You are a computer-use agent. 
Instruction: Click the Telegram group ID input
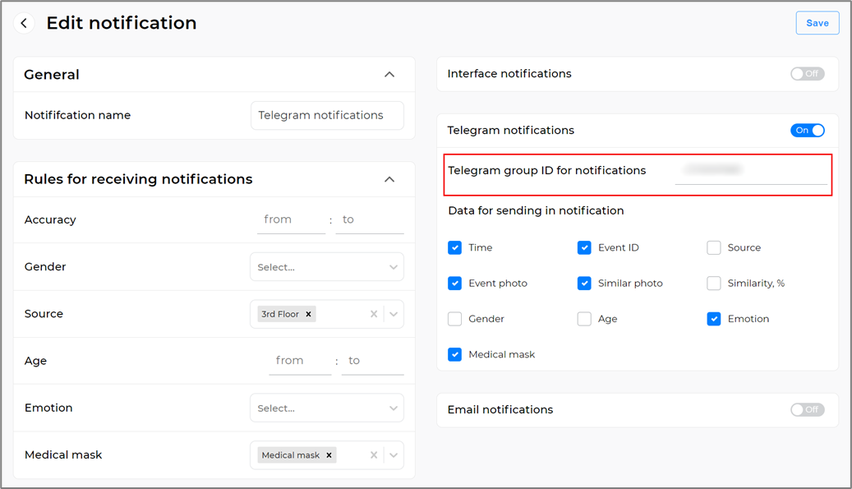[751, 170]
